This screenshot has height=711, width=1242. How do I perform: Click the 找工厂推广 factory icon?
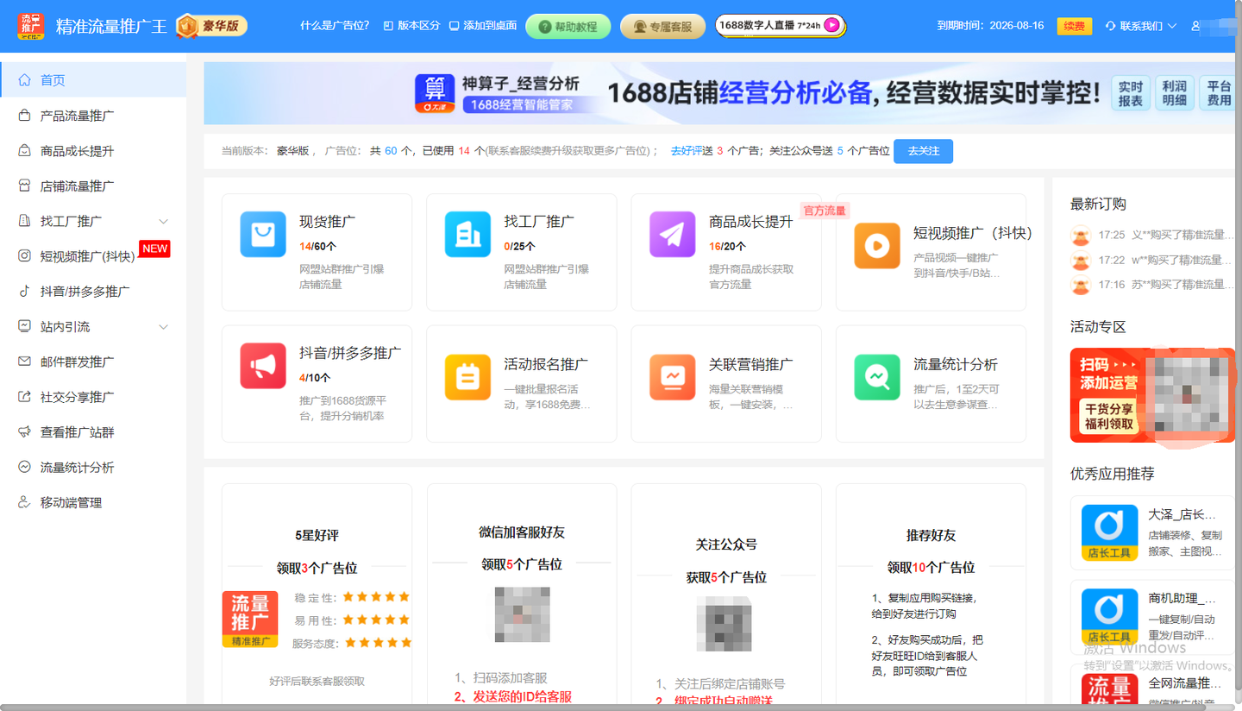point(467,235)
